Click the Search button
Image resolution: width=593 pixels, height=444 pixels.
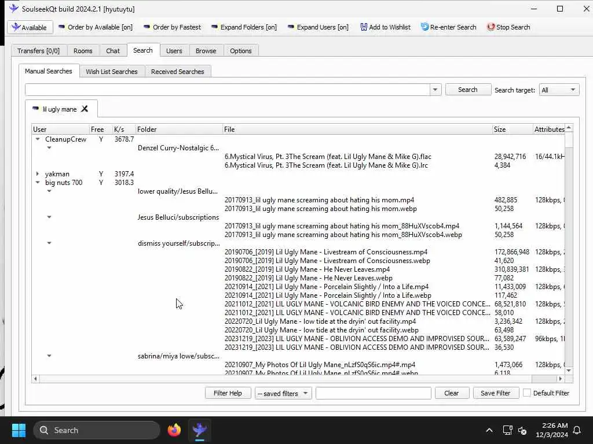pos(468,90)
